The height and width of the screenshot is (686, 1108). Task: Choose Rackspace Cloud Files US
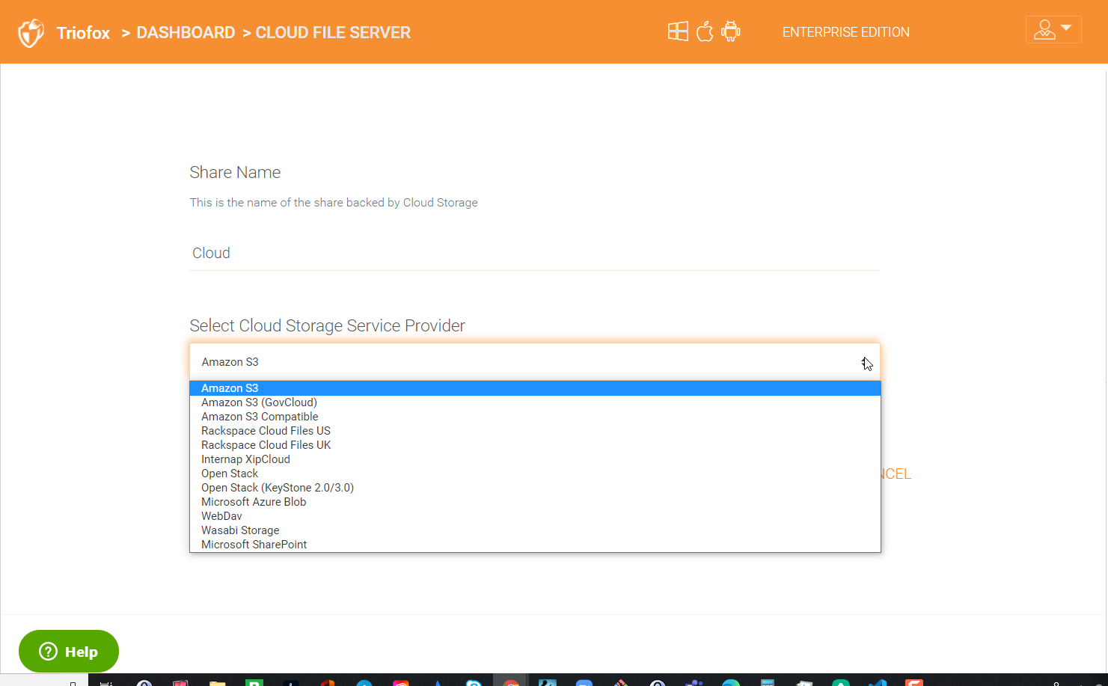(x=535, y=431)
